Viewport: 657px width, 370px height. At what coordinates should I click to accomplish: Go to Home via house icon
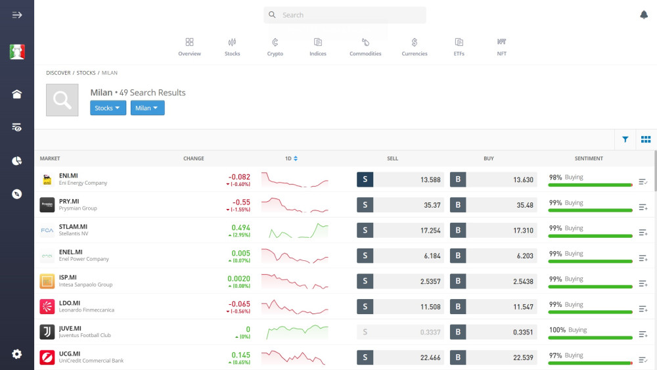pyautogui.click(x=17, y=94)
